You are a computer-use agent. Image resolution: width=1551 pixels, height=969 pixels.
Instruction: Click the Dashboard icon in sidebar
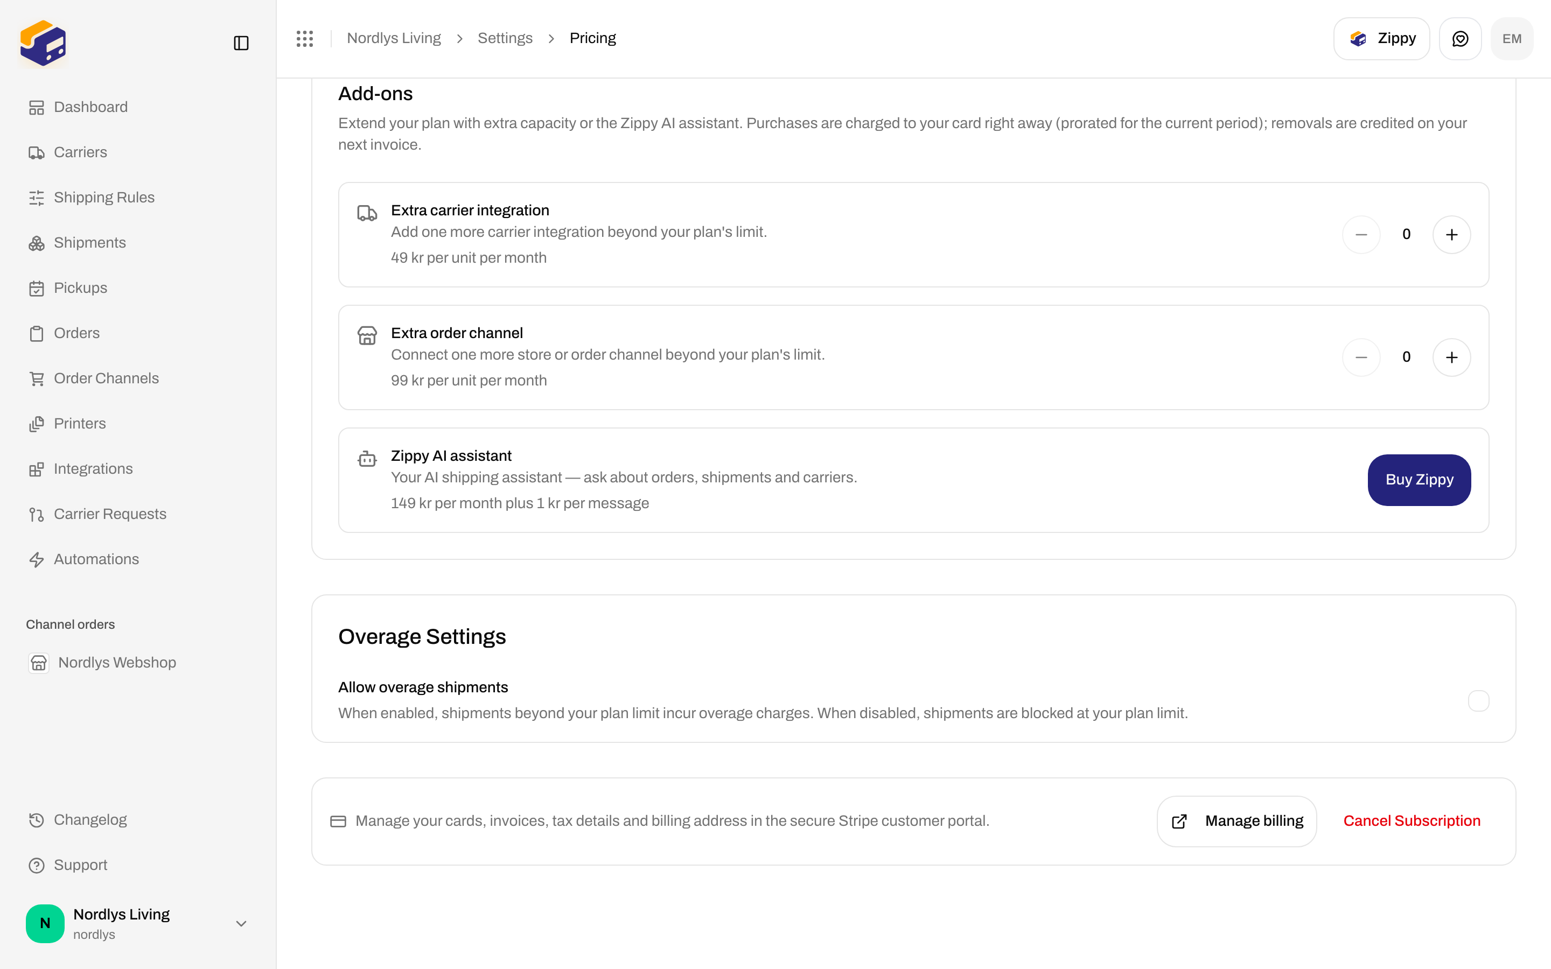(37, 107)
